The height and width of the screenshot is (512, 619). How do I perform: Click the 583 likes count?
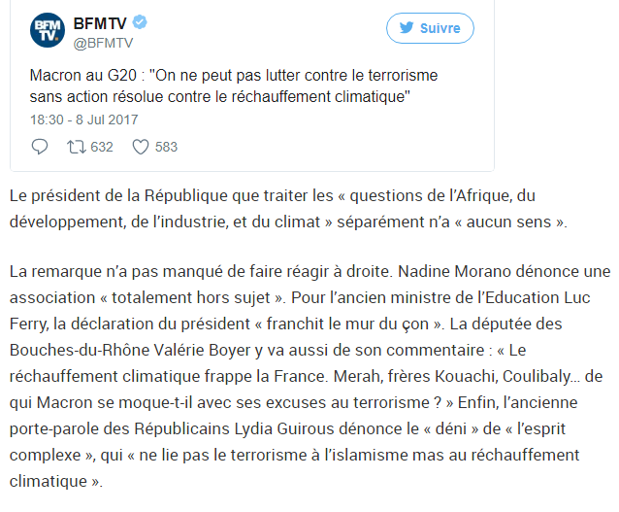166,148
